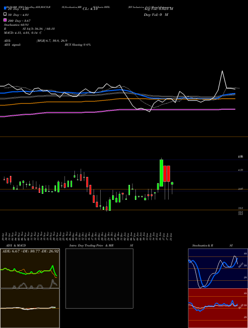Click the 'CL: 4.13' closing price text
This screenshot has height=328, width=248.
click(90, 9)
